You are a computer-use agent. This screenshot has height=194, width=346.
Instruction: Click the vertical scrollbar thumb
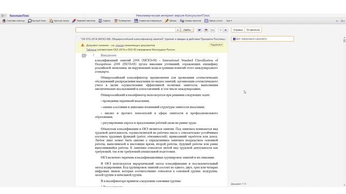tap(344, 41)
